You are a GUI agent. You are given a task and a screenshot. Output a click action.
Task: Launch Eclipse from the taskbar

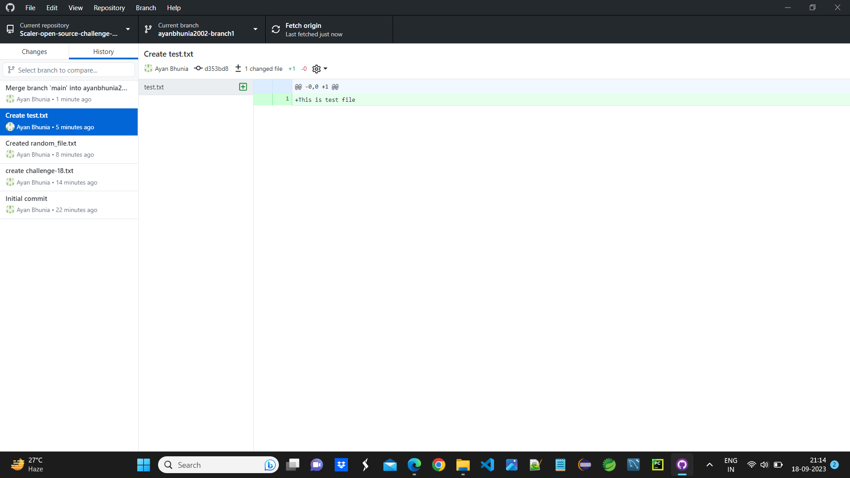pyautogui.click(x=585, y=465)
